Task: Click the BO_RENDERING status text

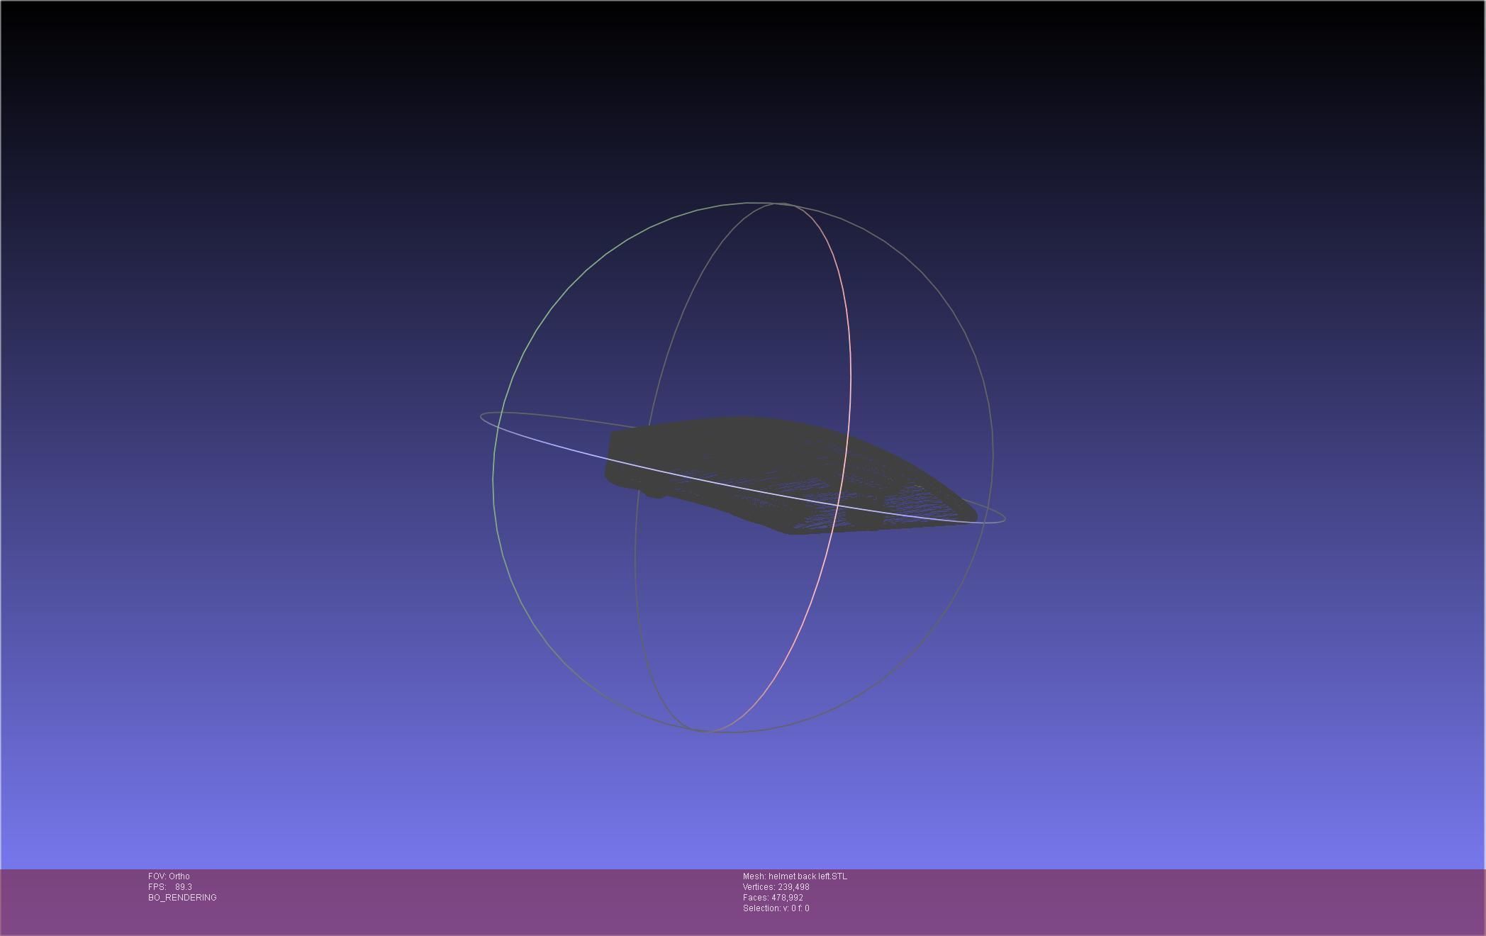Action: coord(182,898)
